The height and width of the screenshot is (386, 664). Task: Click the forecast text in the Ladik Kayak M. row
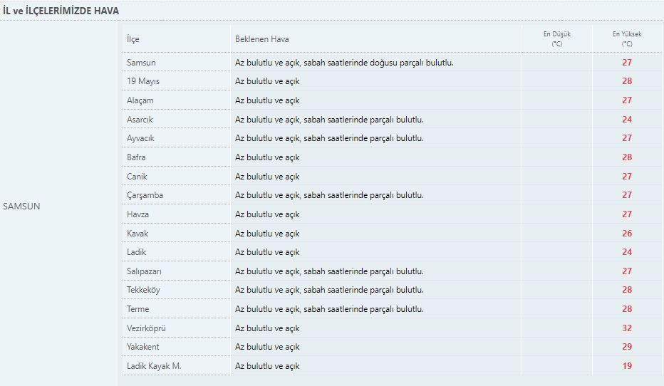click(x=267, y=366)
